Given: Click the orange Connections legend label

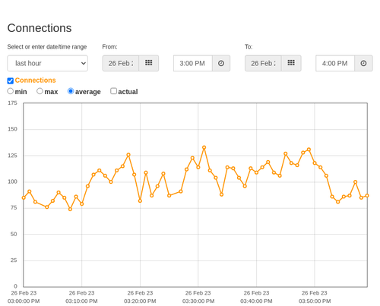Looking at the screenshot, I should coord(35,80).
